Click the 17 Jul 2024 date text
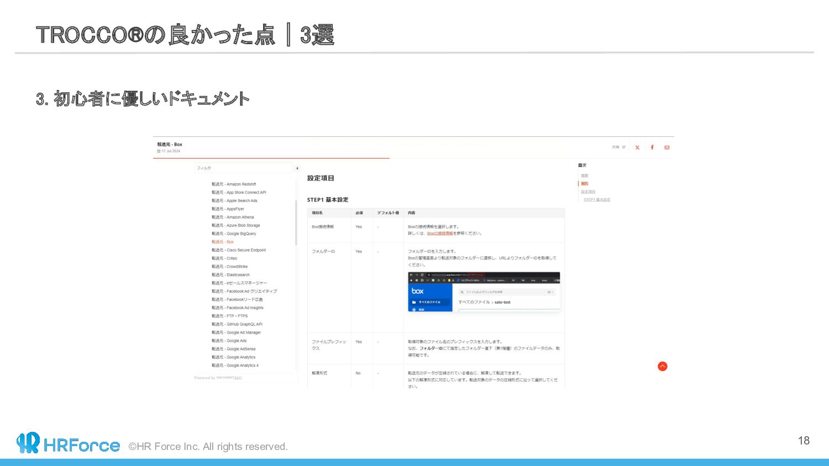The height and width of the screenshot is (466, 829). [171, 151]
